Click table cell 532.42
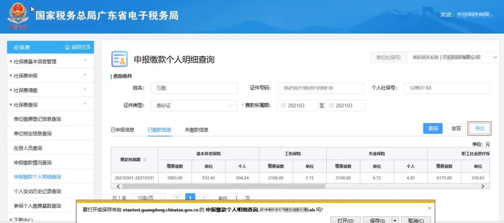Viewport: 504px width, 223px height. tap(209, 178)
